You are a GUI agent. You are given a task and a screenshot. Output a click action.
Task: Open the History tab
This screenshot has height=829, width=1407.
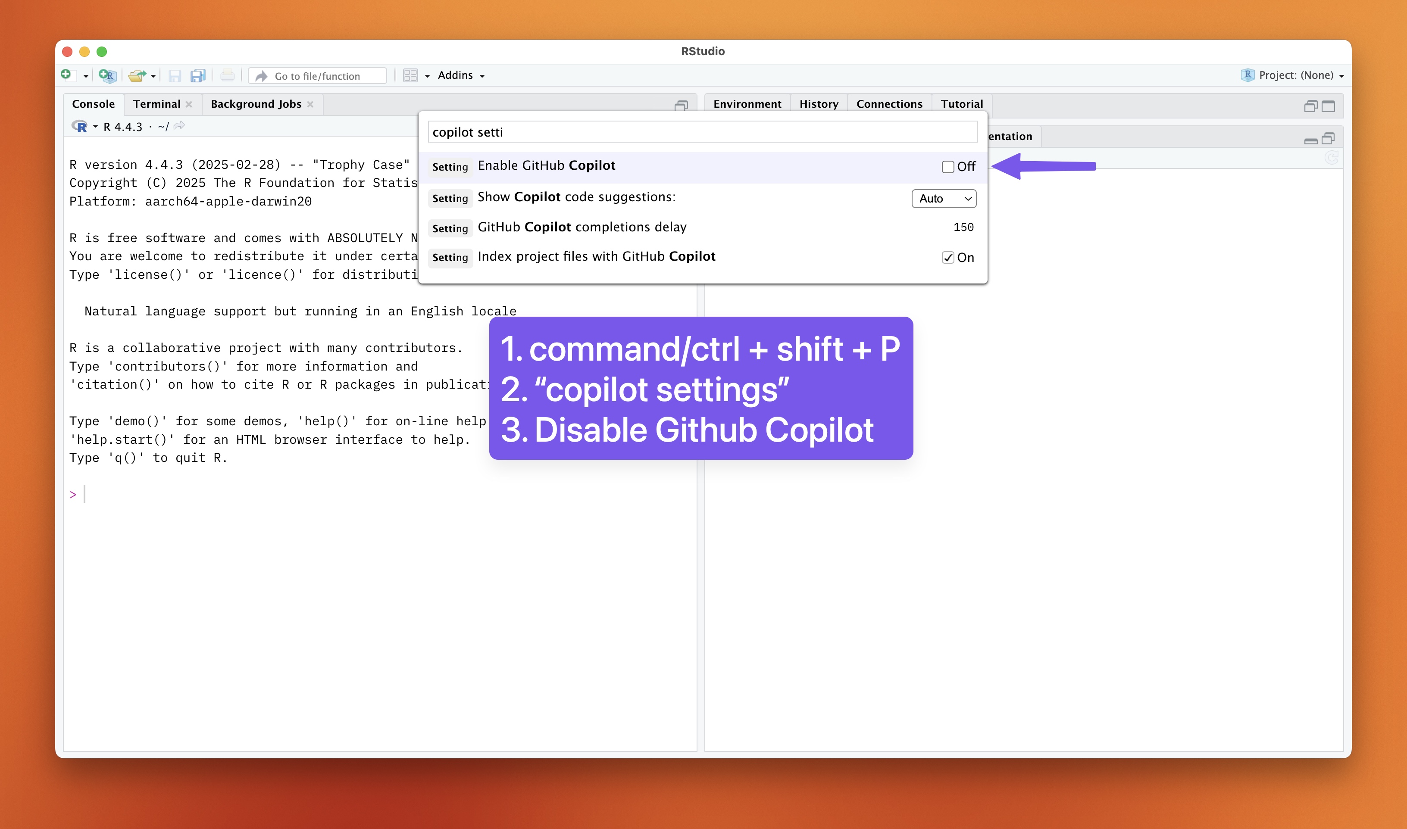click(819, 104)
